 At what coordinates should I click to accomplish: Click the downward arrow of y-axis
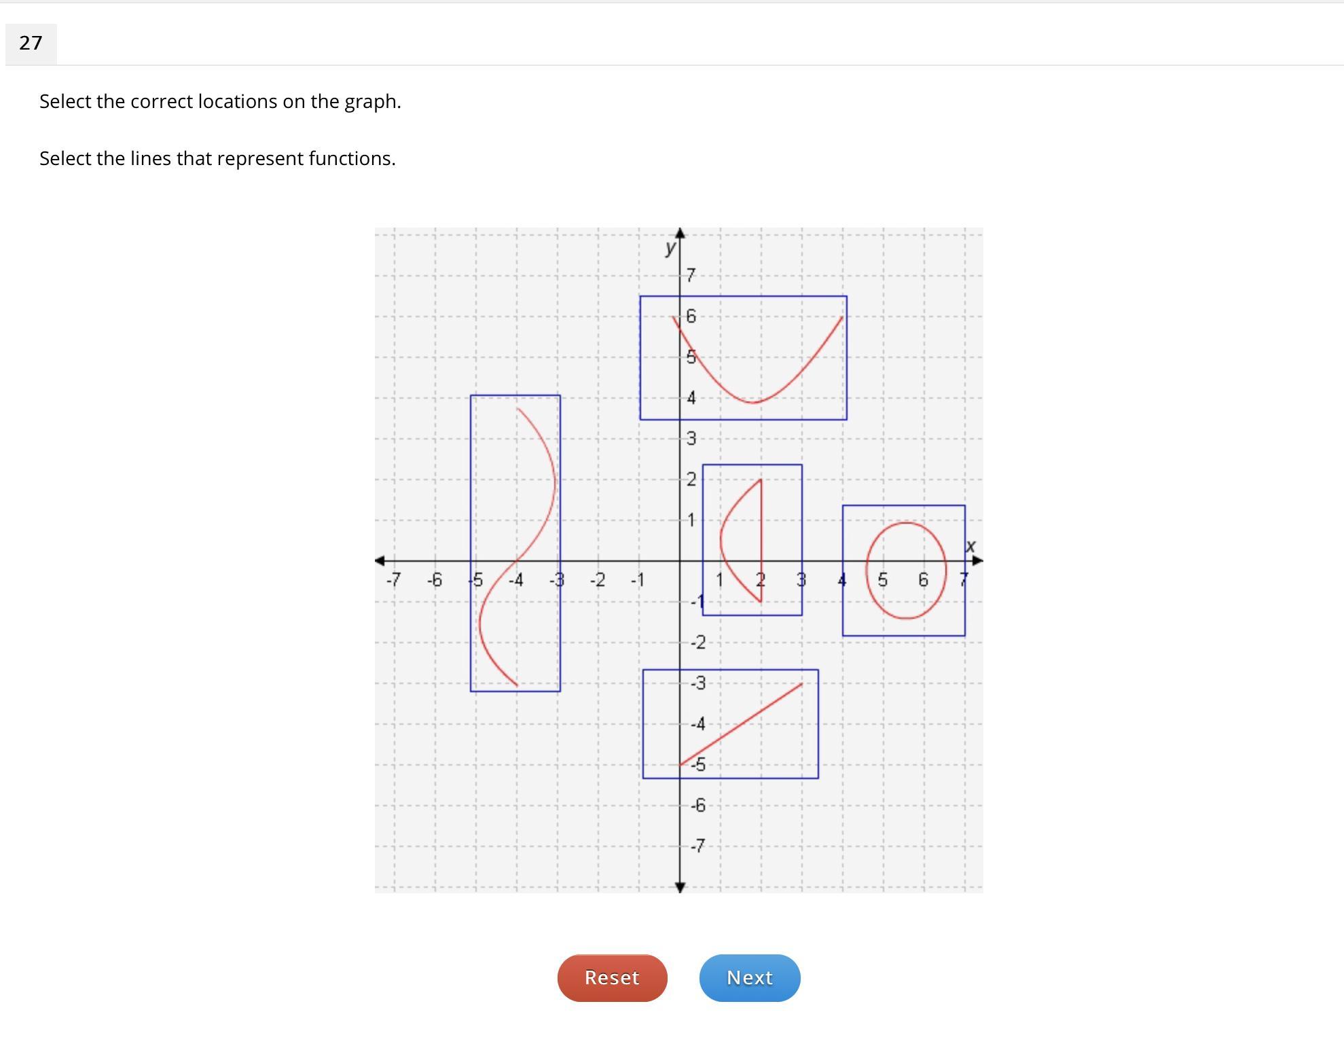(680, 886)
